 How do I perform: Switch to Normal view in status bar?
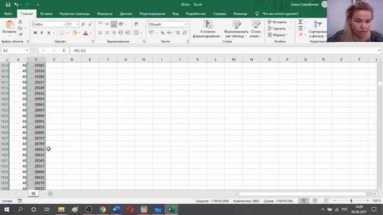(x=303, y=201)
